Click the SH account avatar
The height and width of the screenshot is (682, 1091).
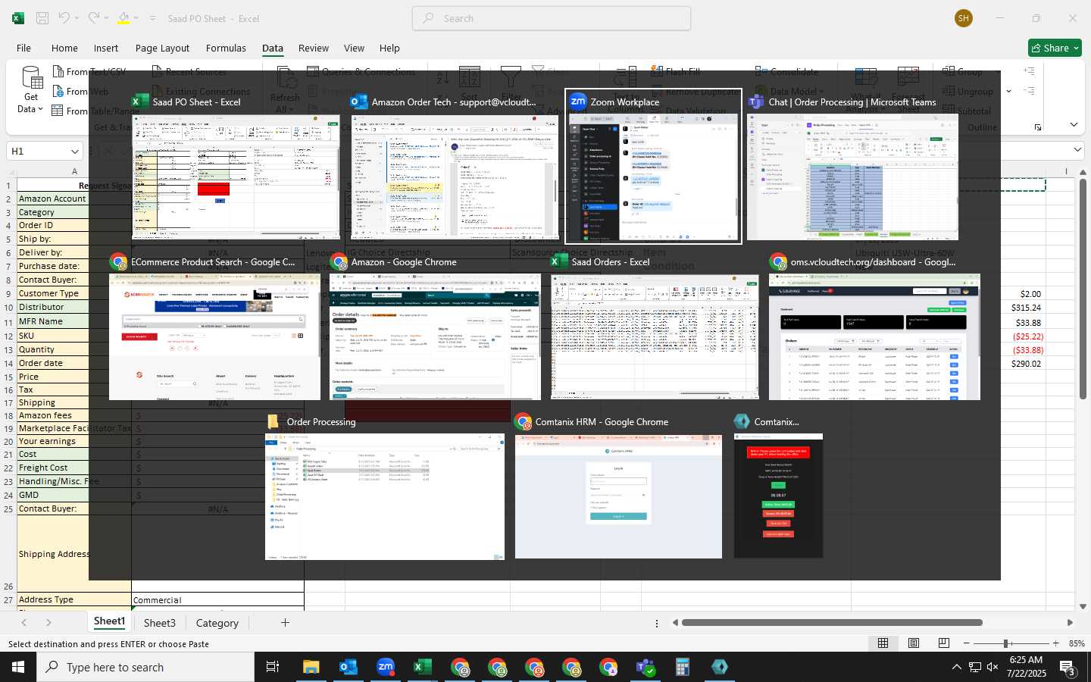(x=964, y=18)
